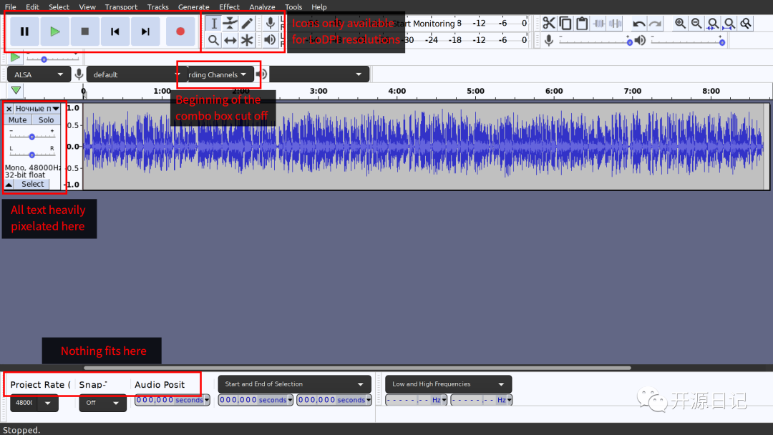
Task: Open the Help menu
Action: pyautogui.click(x=319, y=7)
